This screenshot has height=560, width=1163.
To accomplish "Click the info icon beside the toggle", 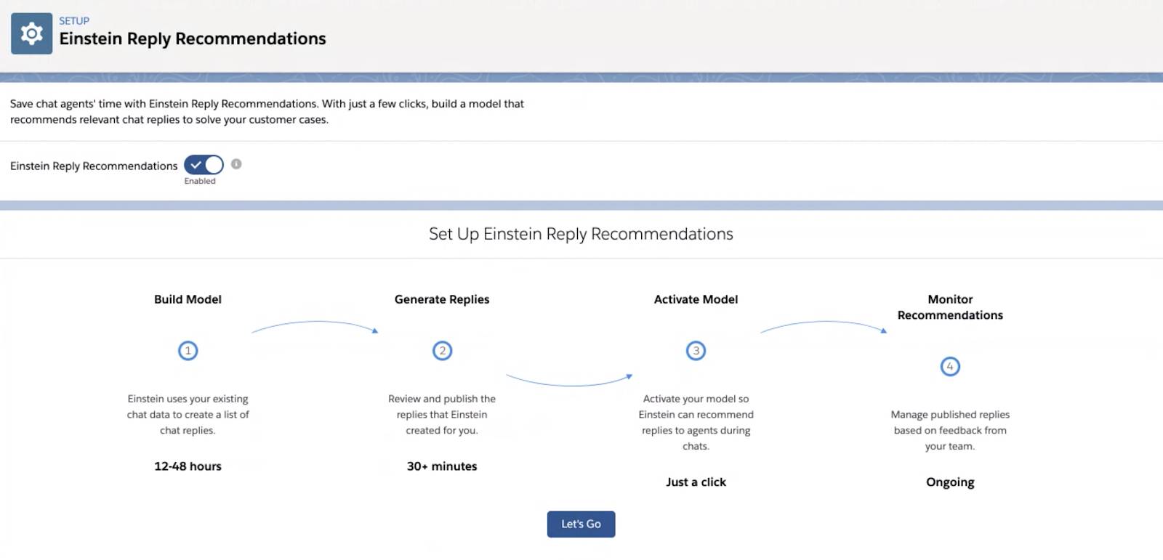I will (x=236, y=164).
